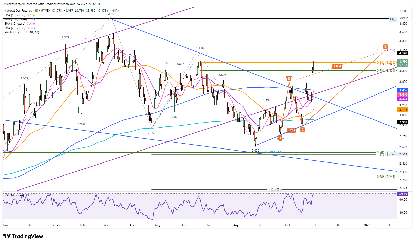
Task: Click the 1.894 orange ratio label
Action: tap(337, 66)
